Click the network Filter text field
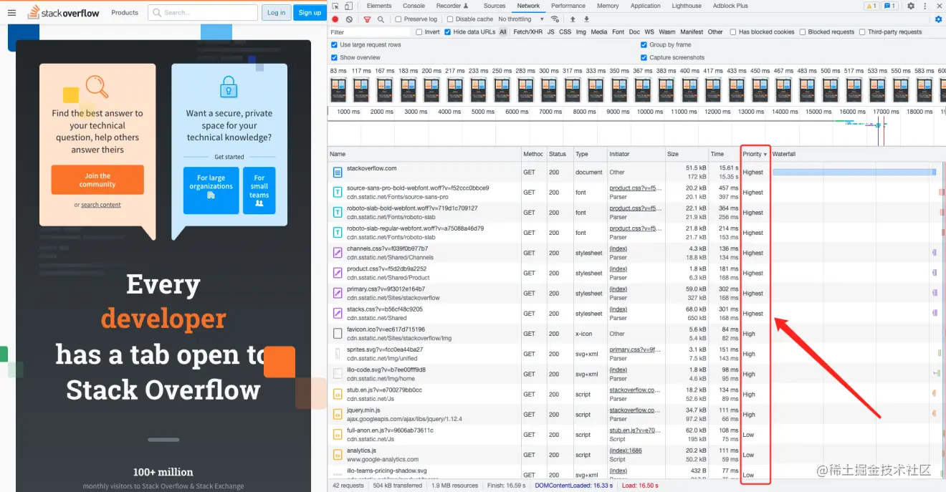 tap(370, 32)
